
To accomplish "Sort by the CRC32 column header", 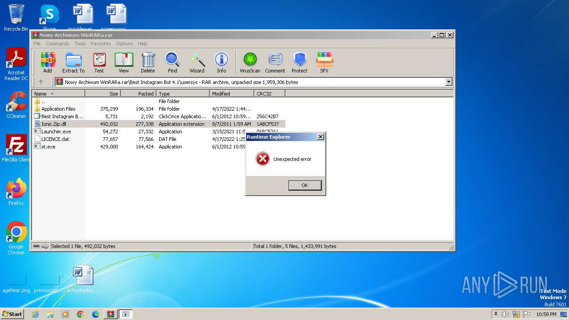I will coord(269,94).
